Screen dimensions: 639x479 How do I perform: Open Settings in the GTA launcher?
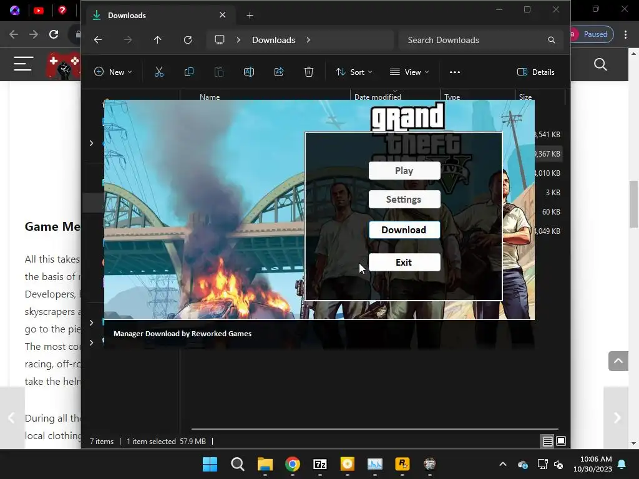404,199
